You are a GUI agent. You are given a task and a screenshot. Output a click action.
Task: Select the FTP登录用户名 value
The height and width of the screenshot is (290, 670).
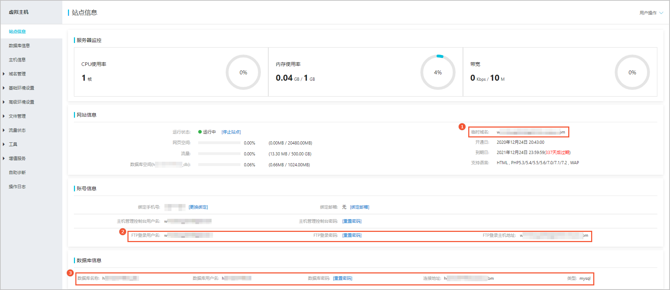coord(188,235)
